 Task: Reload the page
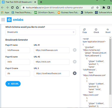tap(12, 7)
